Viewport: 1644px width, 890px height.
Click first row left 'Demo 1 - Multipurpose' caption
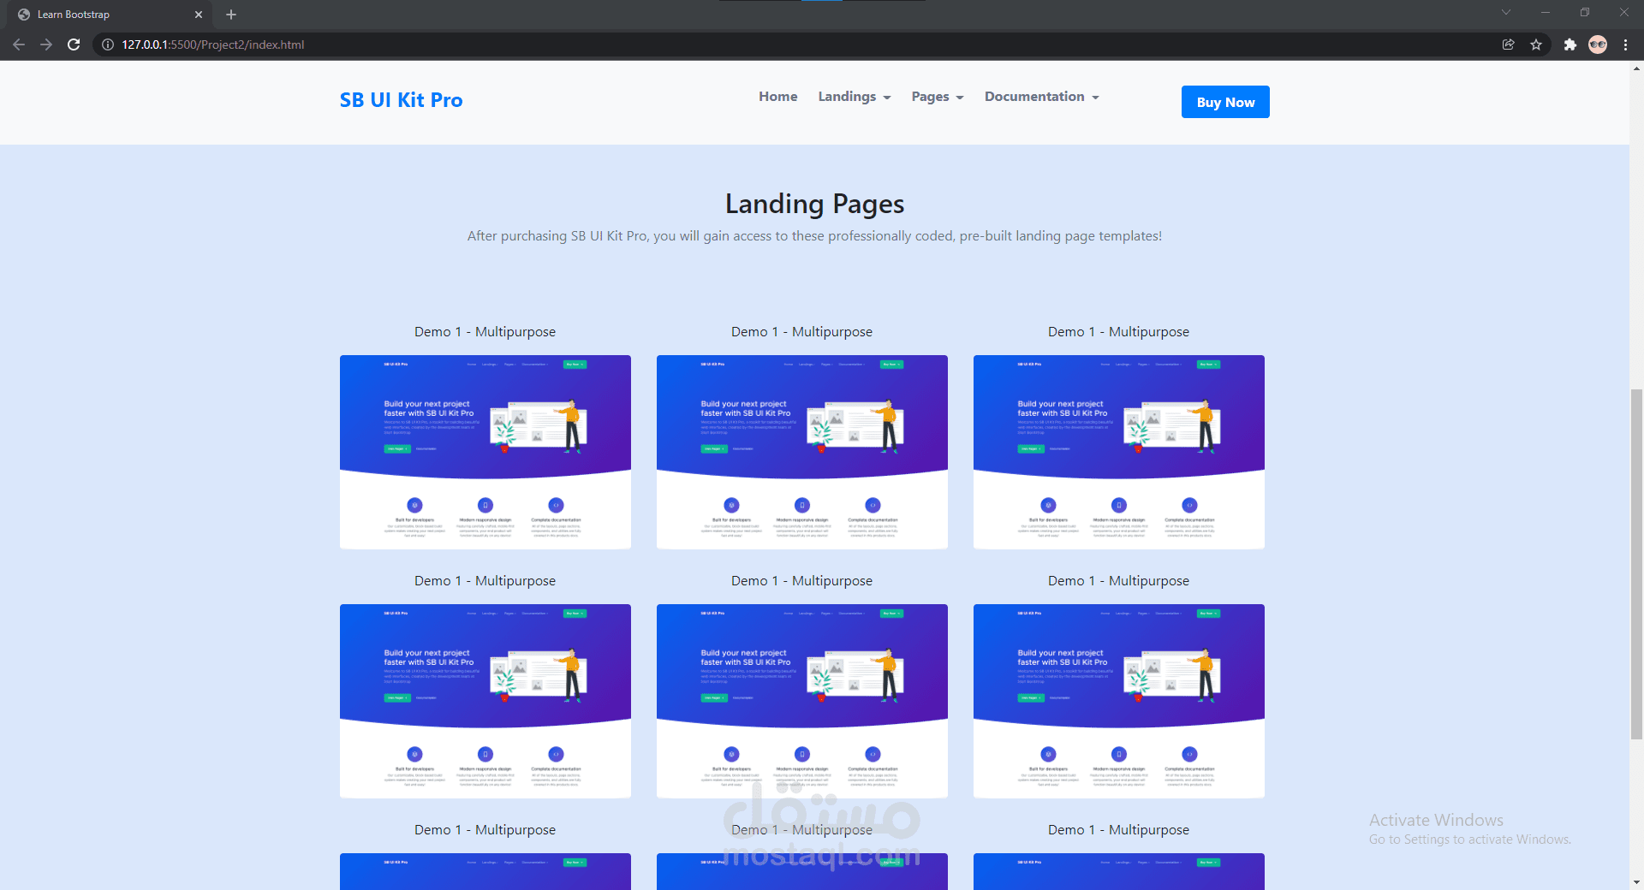(485, 332)
